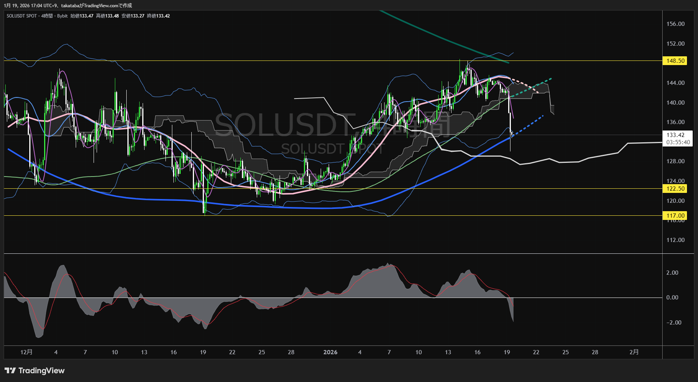Image resolution: width=698 pixels, height=382 pixels.
Task: Click the 0.00 level on indicator scale
Action: point(672,298)
